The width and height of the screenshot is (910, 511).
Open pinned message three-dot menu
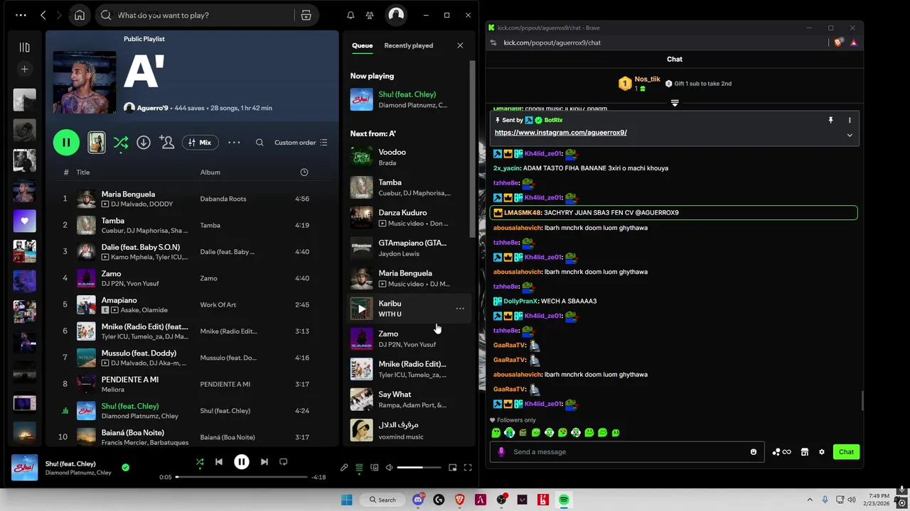(x=850, y=121)
